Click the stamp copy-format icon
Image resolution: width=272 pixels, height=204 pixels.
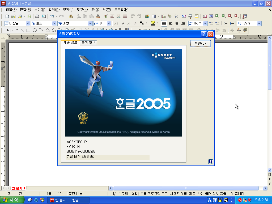[98, 16]
